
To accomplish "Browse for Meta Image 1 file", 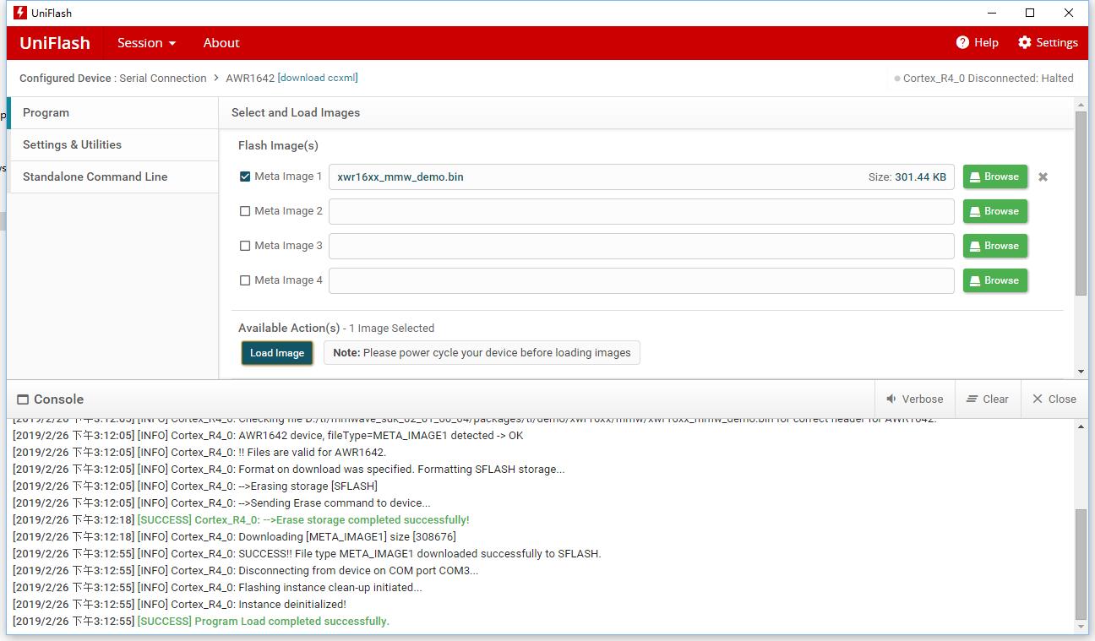I will click(x=995, y=177).
